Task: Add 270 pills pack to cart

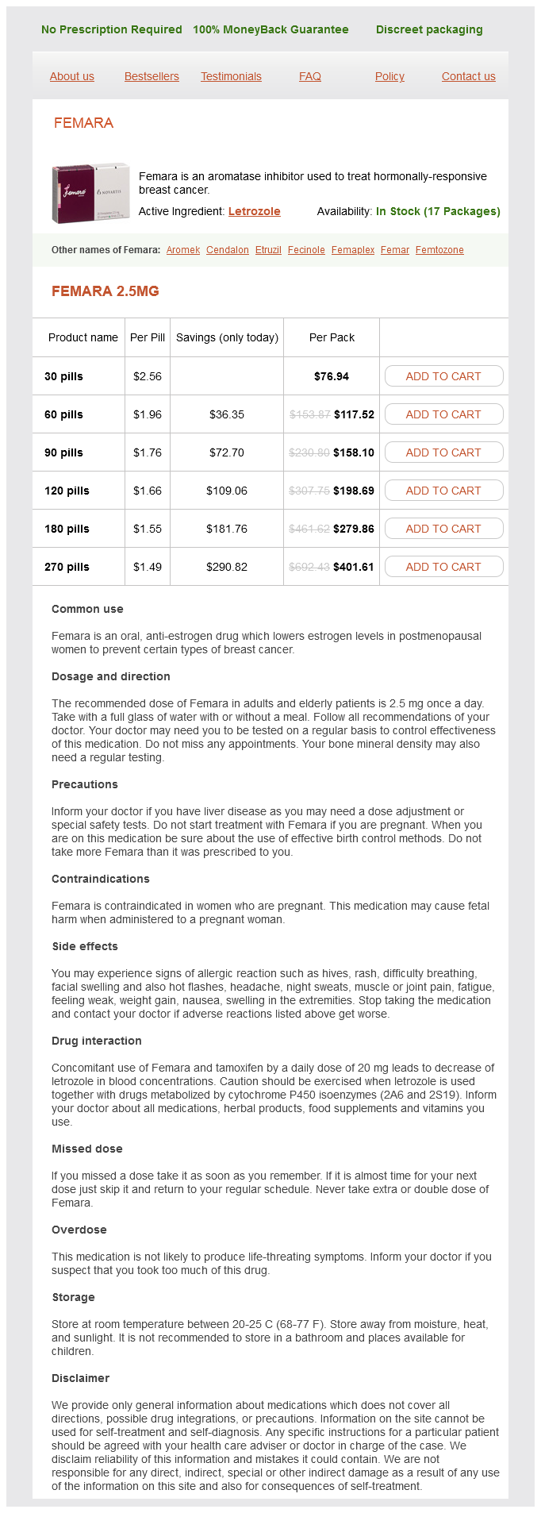Action: 443,567
